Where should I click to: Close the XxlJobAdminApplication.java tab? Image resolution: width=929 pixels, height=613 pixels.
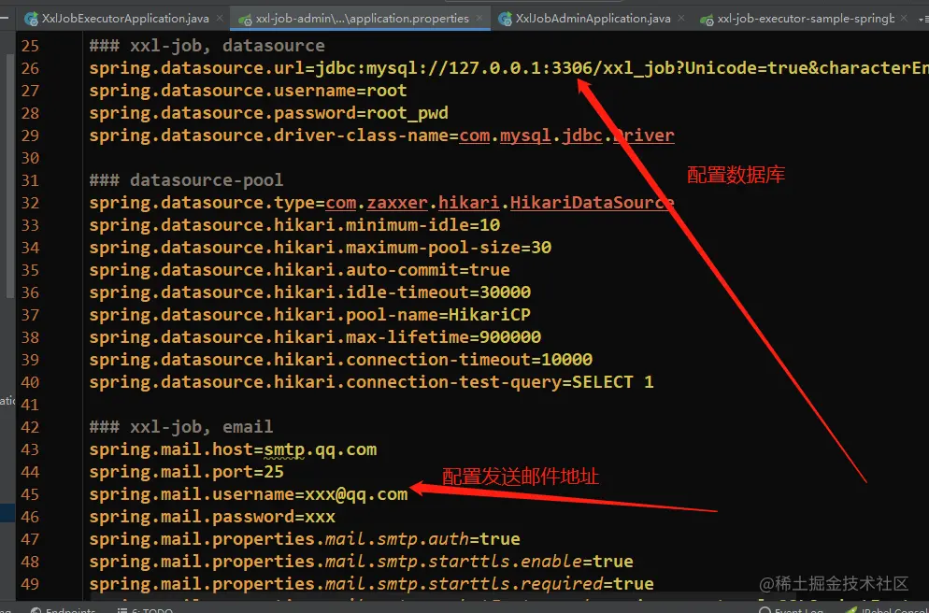pyautogui.click(x=681, y=19)
